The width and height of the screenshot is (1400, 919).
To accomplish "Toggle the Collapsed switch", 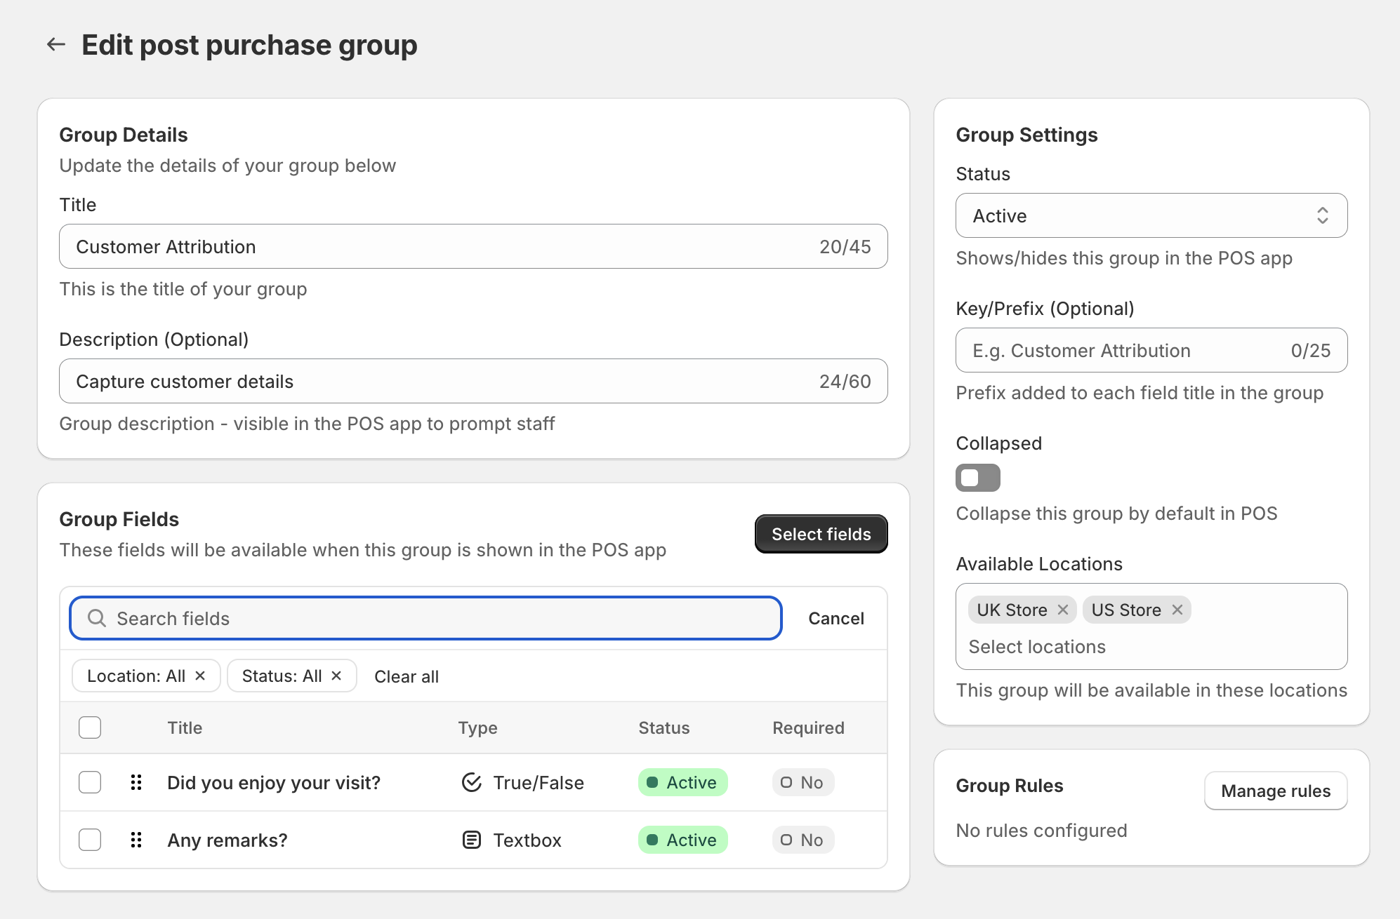I will [978, 478].
